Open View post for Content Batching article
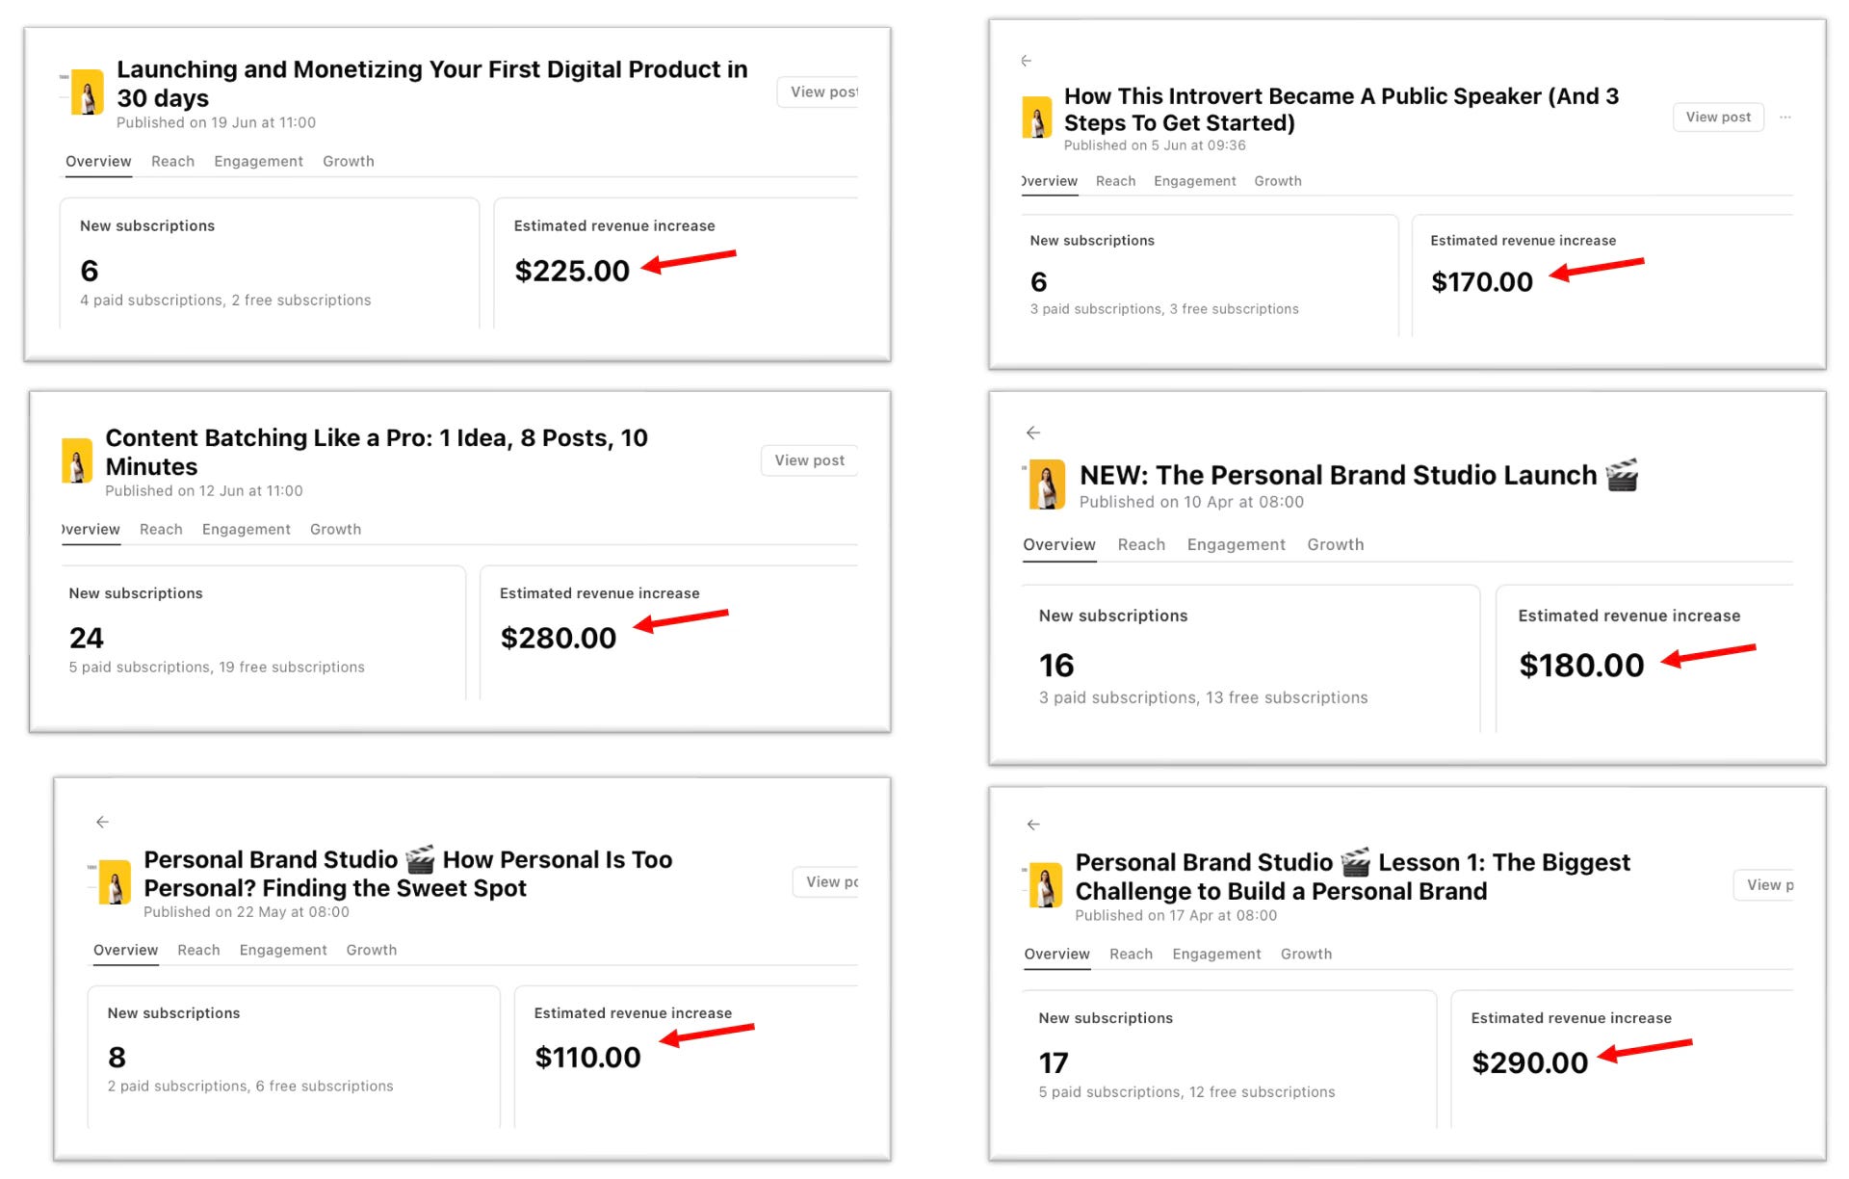 (809, 460)
